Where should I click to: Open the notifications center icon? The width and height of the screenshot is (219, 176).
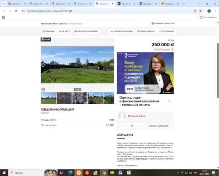[x=214, y=173]
